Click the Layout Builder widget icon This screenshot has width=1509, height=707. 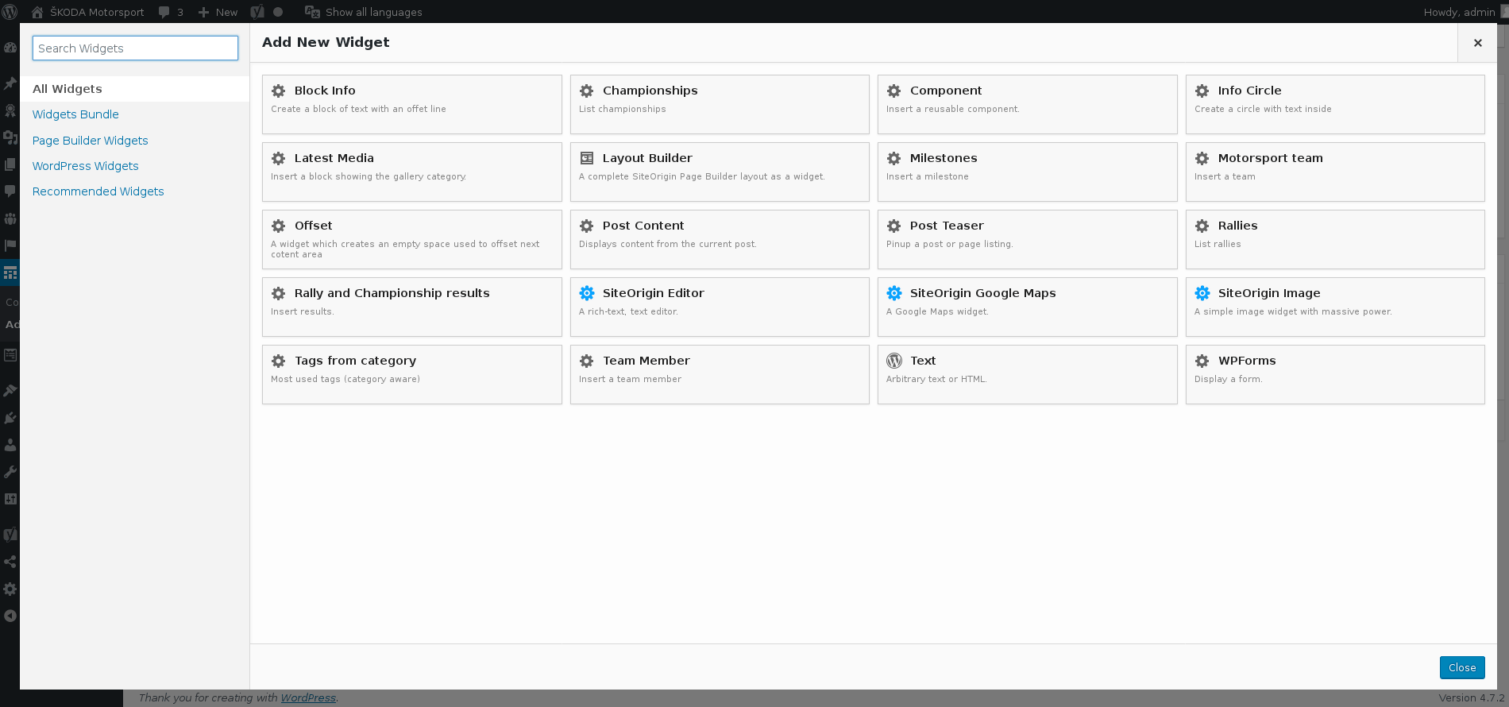[587, 158]
